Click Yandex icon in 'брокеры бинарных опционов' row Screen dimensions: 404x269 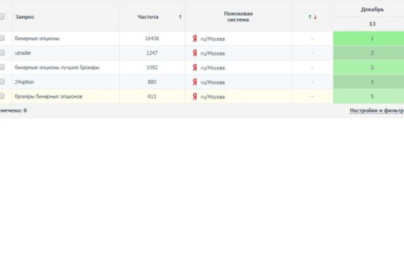pos(195,97)
